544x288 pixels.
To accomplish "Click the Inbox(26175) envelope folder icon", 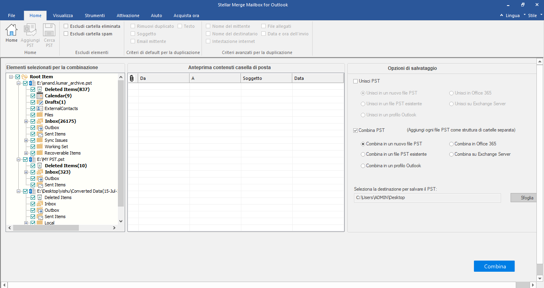I will pyautogui.click(x=40, y=121).
